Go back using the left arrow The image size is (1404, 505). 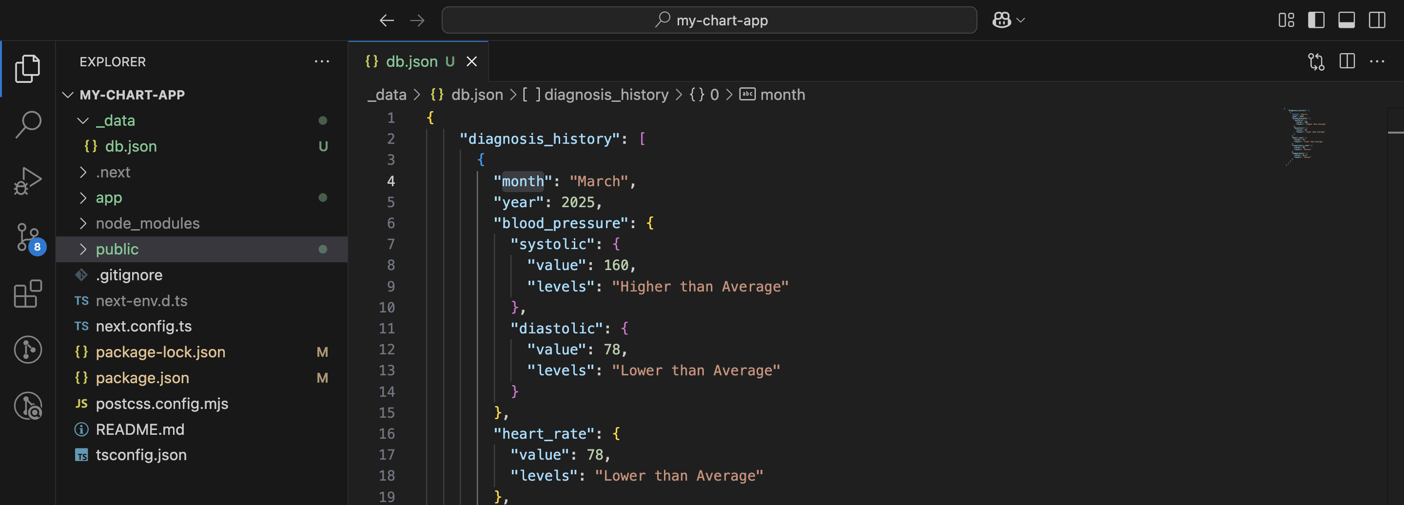coord(387,20)
